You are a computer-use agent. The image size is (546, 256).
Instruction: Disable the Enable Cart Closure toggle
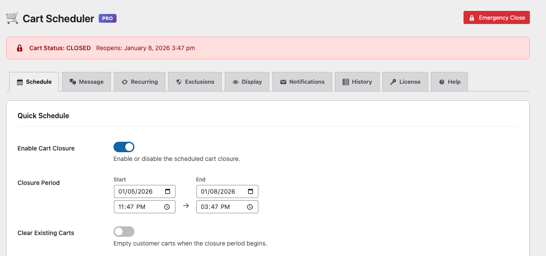(124, 147)
